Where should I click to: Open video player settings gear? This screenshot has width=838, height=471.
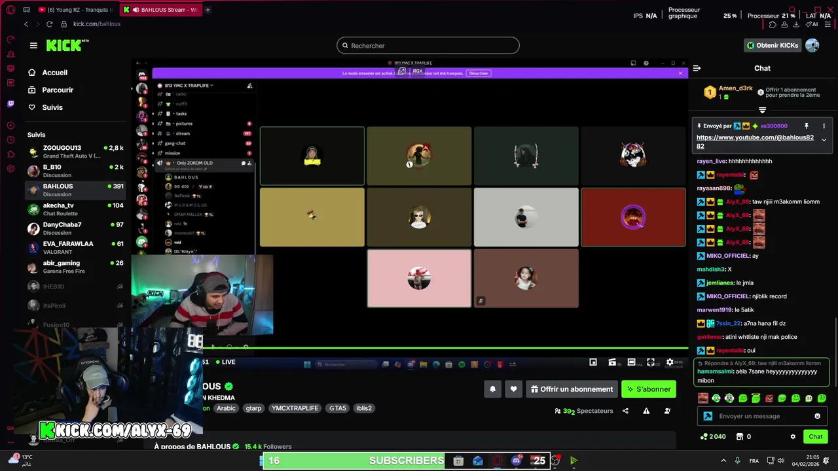click(670, 362)
